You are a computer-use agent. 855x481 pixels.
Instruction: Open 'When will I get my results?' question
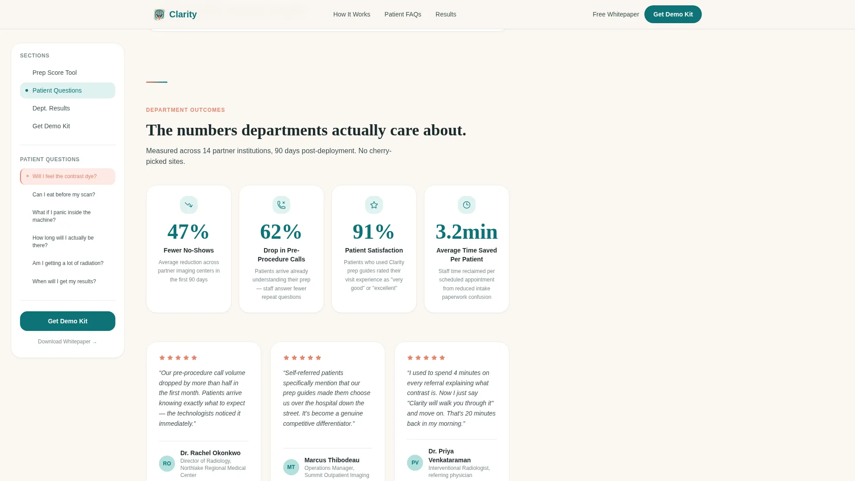tap(68, 281)
